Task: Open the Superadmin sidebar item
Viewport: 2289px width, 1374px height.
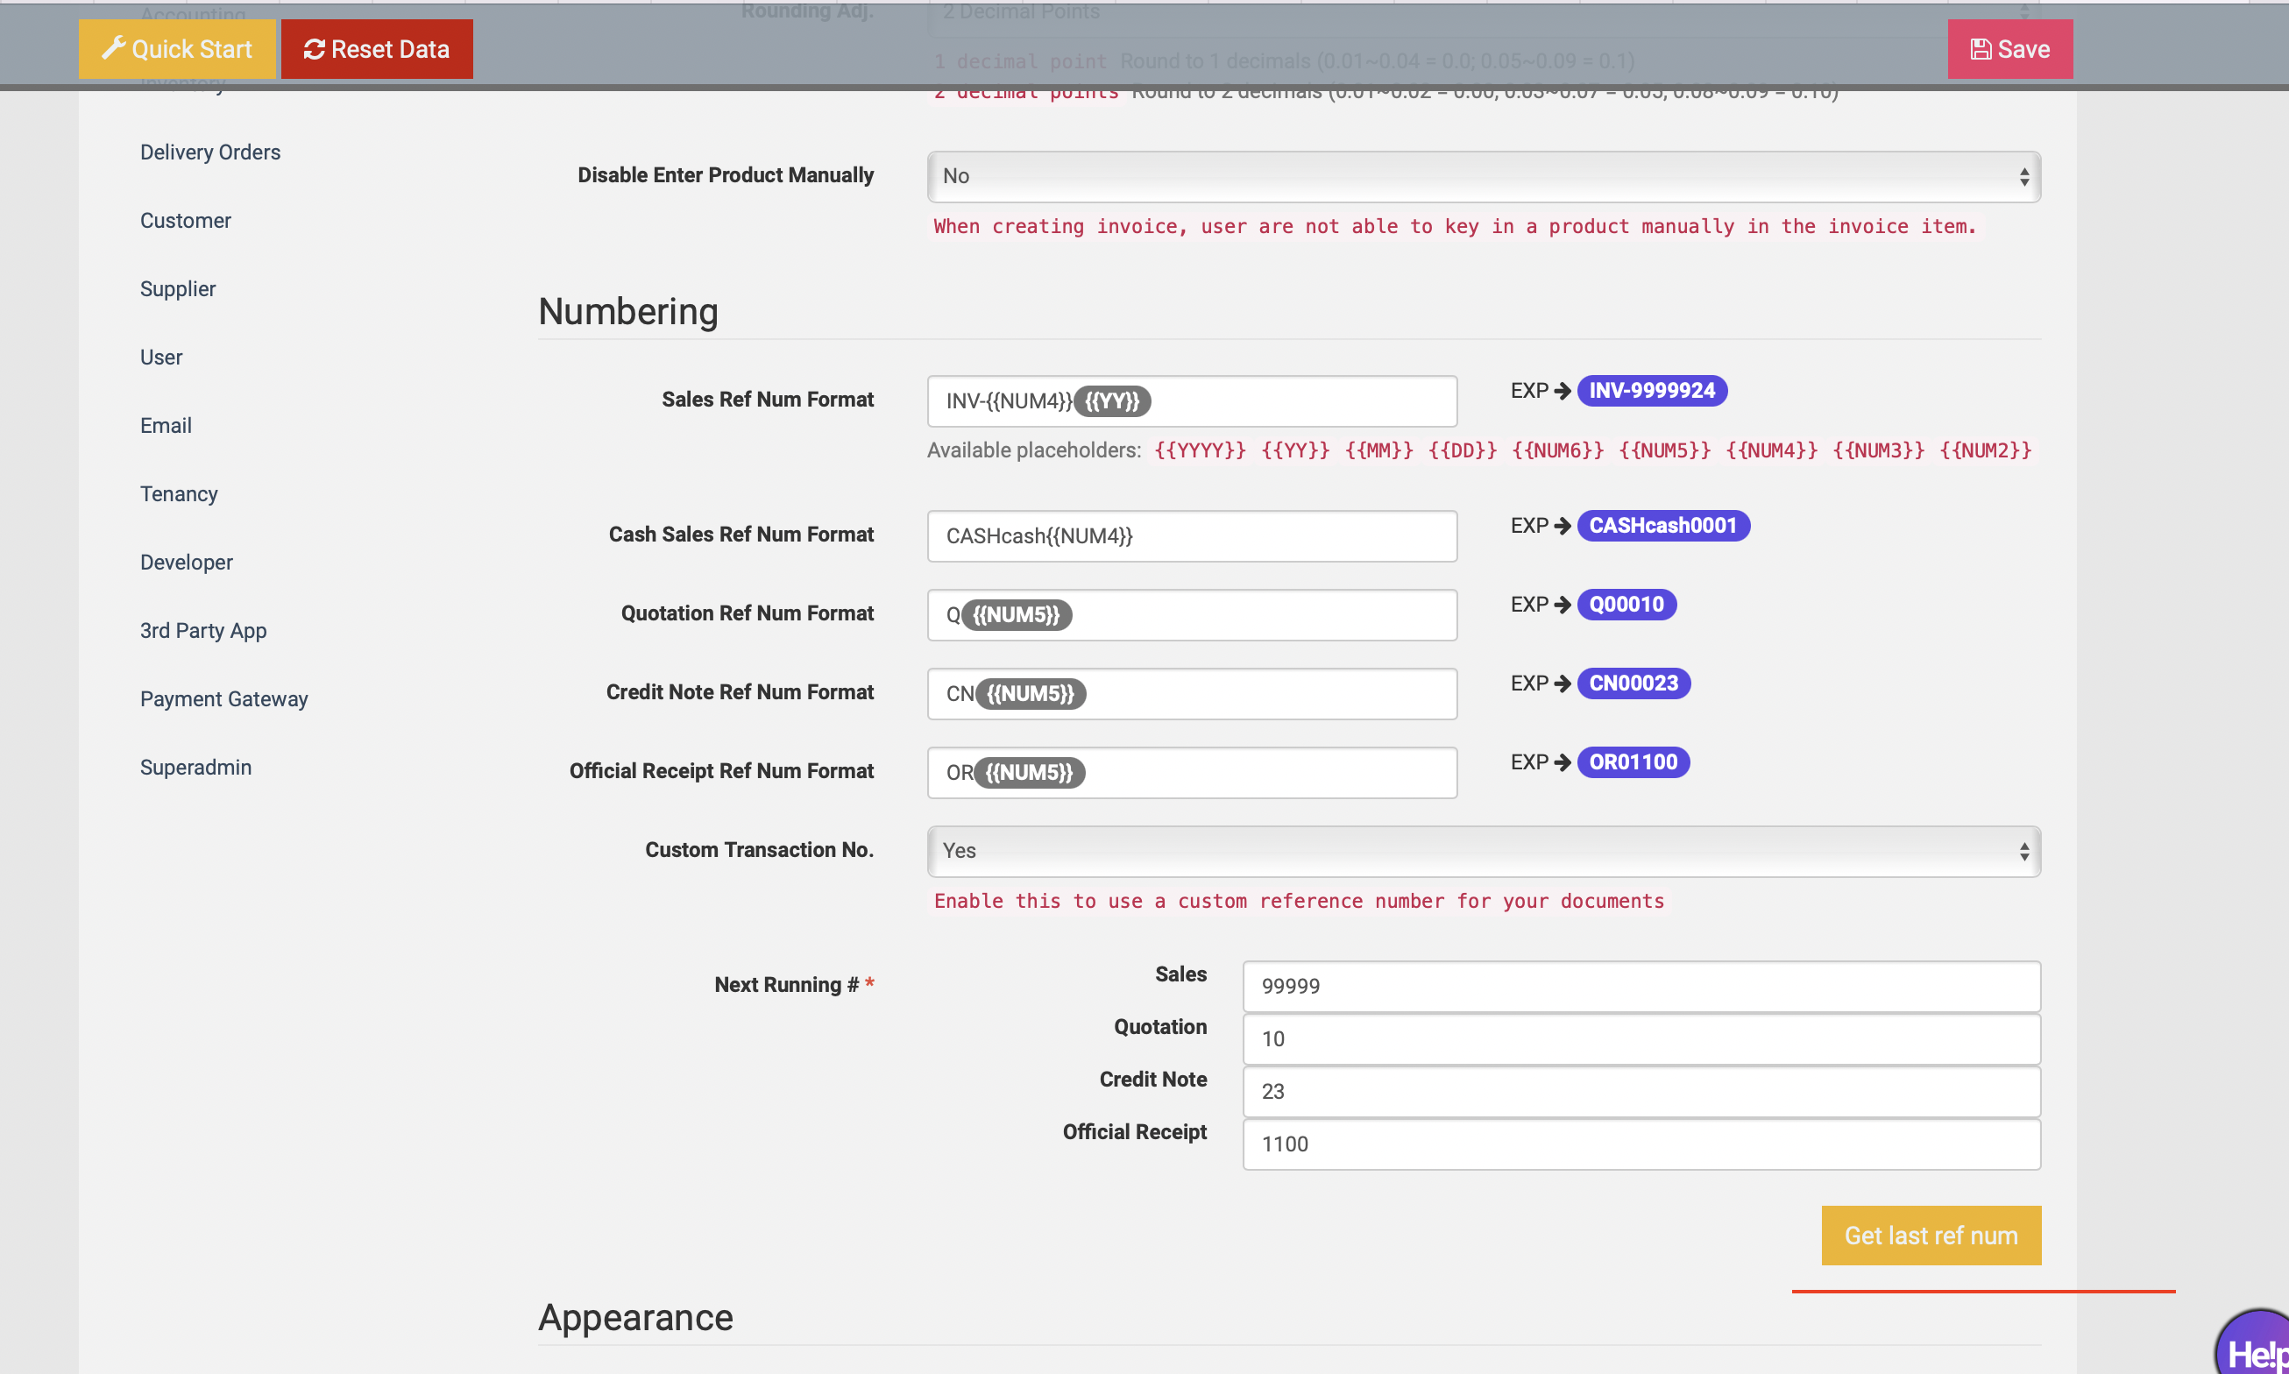Action: (195, 768)
